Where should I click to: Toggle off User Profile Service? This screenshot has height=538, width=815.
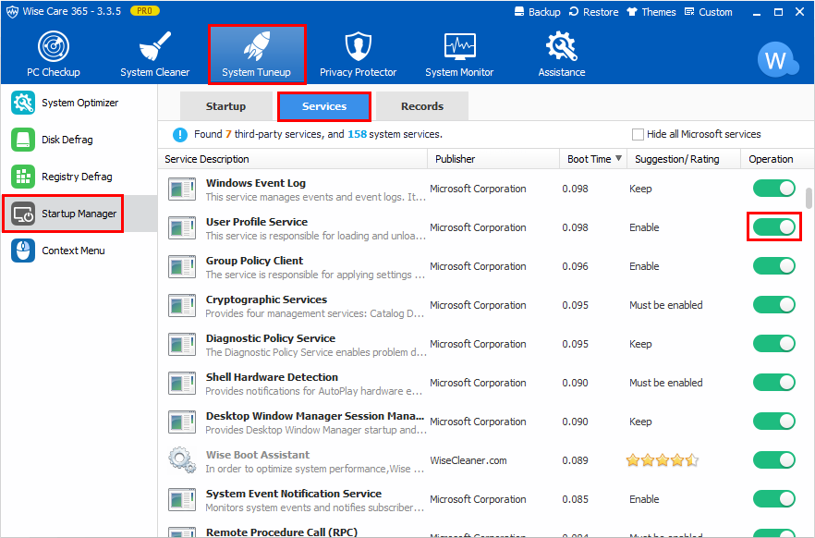(774, 227)
